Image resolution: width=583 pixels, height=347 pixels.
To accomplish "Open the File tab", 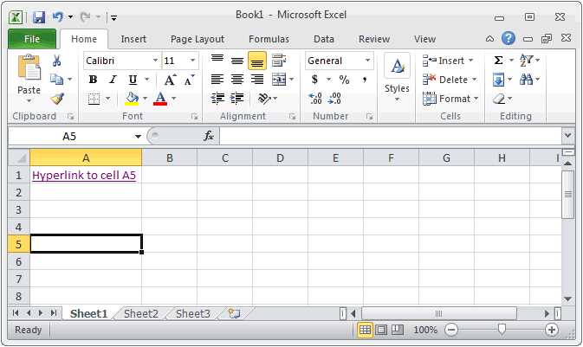I will click(32, 39).
